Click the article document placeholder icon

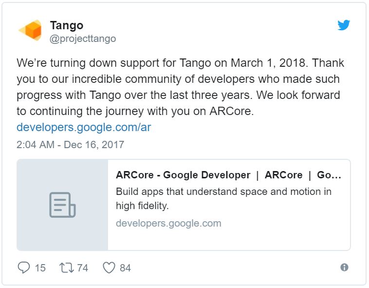(x=62, y=205)
